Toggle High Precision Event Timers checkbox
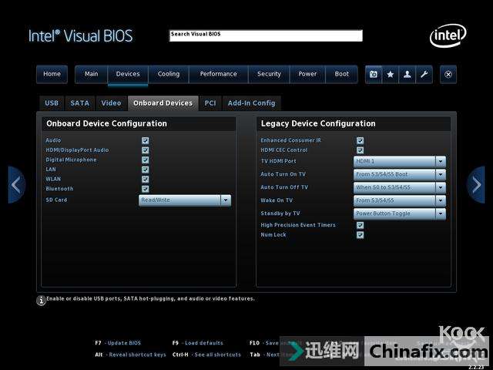This screenshot has width=493, height=370. point(361,225)
